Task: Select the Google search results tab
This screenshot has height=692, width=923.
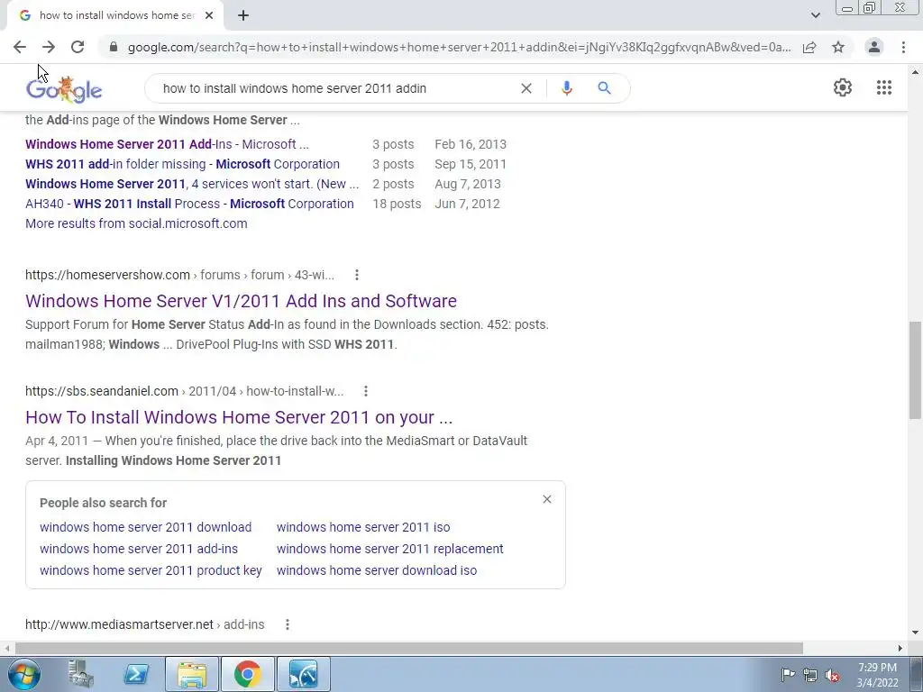Action: point(115,15)
